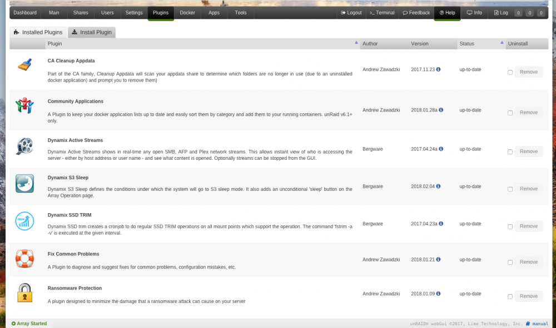Open the Shares menu
The image size is (556, 328).
coord(81,13)
